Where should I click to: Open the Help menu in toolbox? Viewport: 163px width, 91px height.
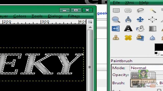(x=144, y=3)
